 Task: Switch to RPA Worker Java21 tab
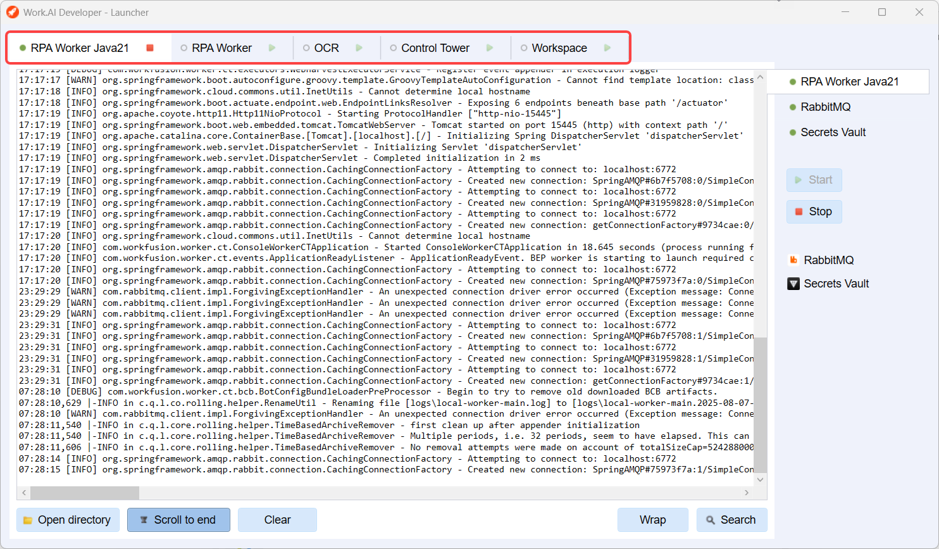tap(80, 48)
